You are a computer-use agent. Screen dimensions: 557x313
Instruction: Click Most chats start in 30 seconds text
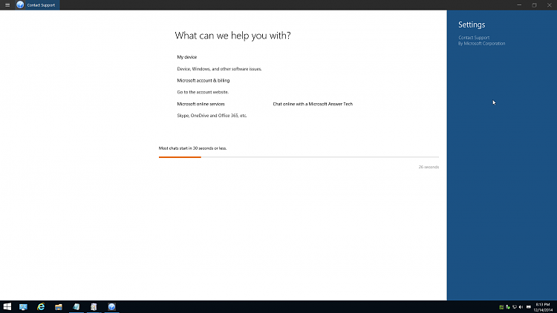click(192, 148)
